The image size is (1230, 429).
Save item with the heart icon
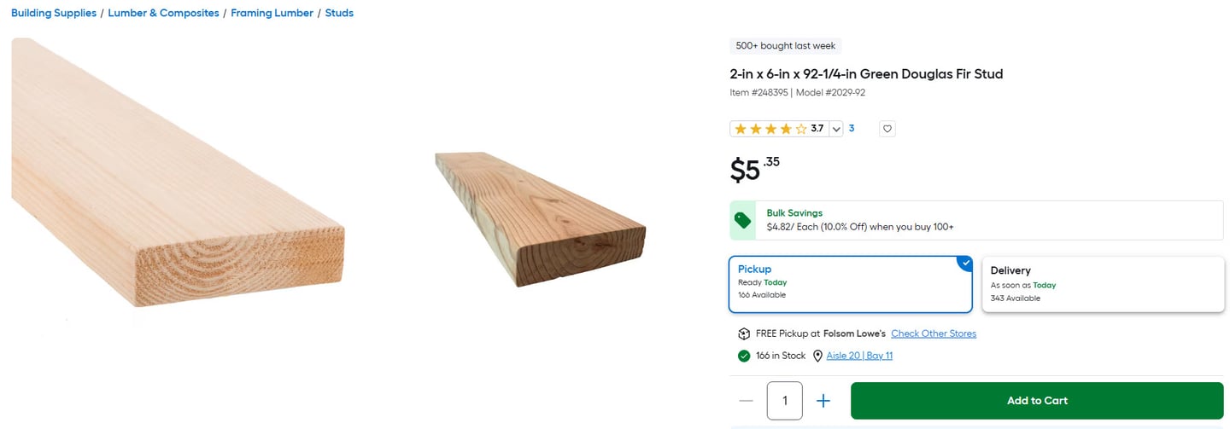[x=887, y=129]
